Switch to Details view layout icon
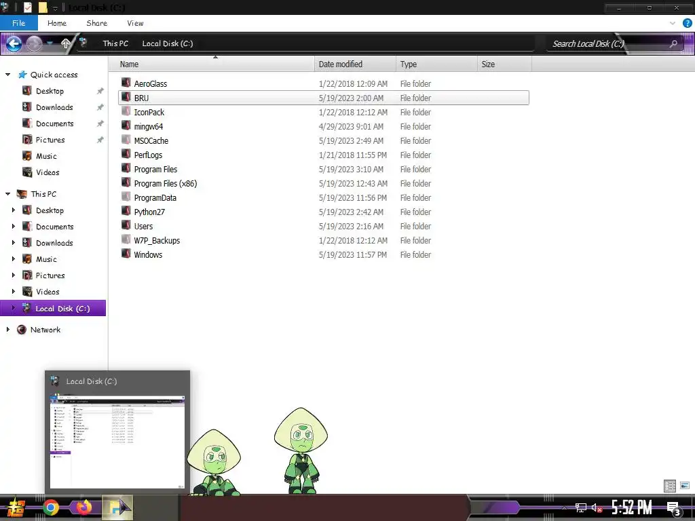 point(670,486)
